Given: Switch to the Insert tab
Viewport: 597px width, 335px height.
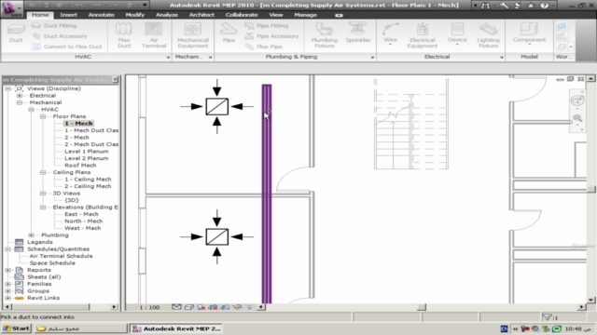Looking at the screenshot, I should tap(68, 15).
